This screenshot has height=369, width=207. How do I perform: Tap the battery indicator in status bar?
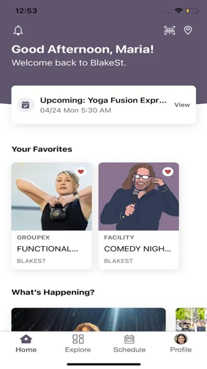(192, 11)
